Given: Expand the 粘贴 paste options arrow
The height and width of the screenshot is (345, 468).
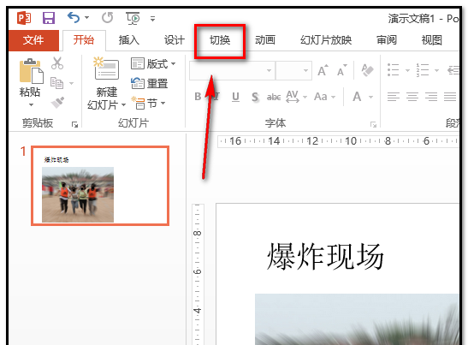Looking at the screenshot, I should coord(31,104).
